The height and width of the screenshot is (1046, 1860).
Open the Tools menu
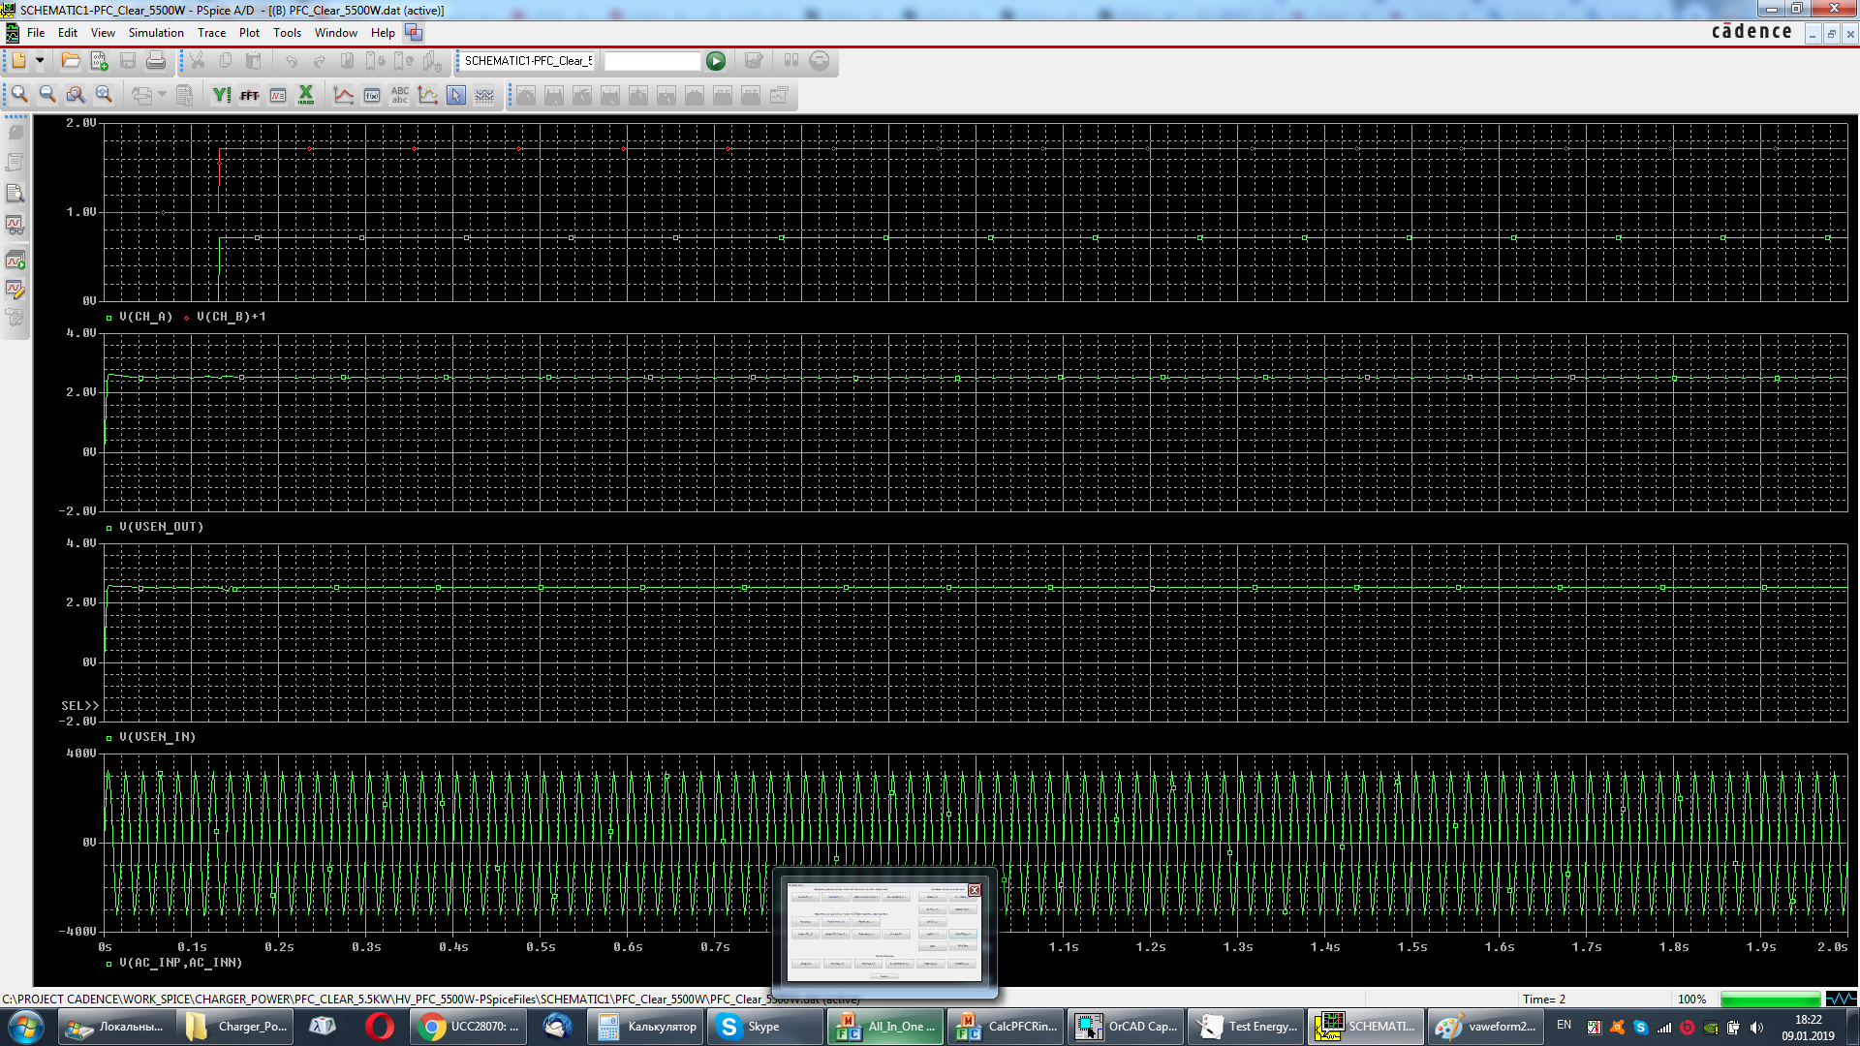click(287, 32)
